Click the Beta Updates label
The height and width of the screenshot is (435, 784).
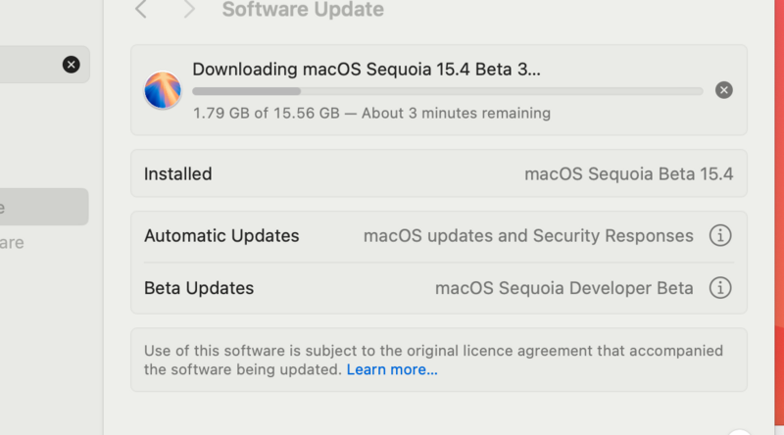pos(199,288)
